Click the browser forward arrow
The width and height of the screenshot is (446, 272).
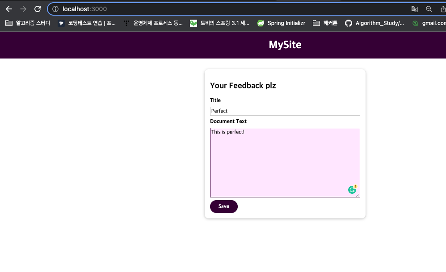23,9
